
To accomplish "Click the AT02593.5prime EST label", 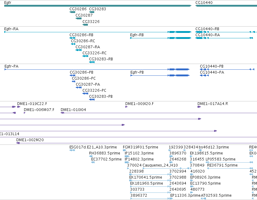I will (x=216, y=195).
